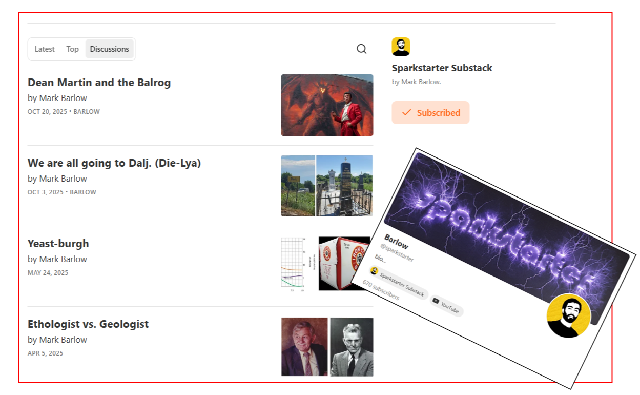Click the Balrog mural thumbnail

[327, 105]
